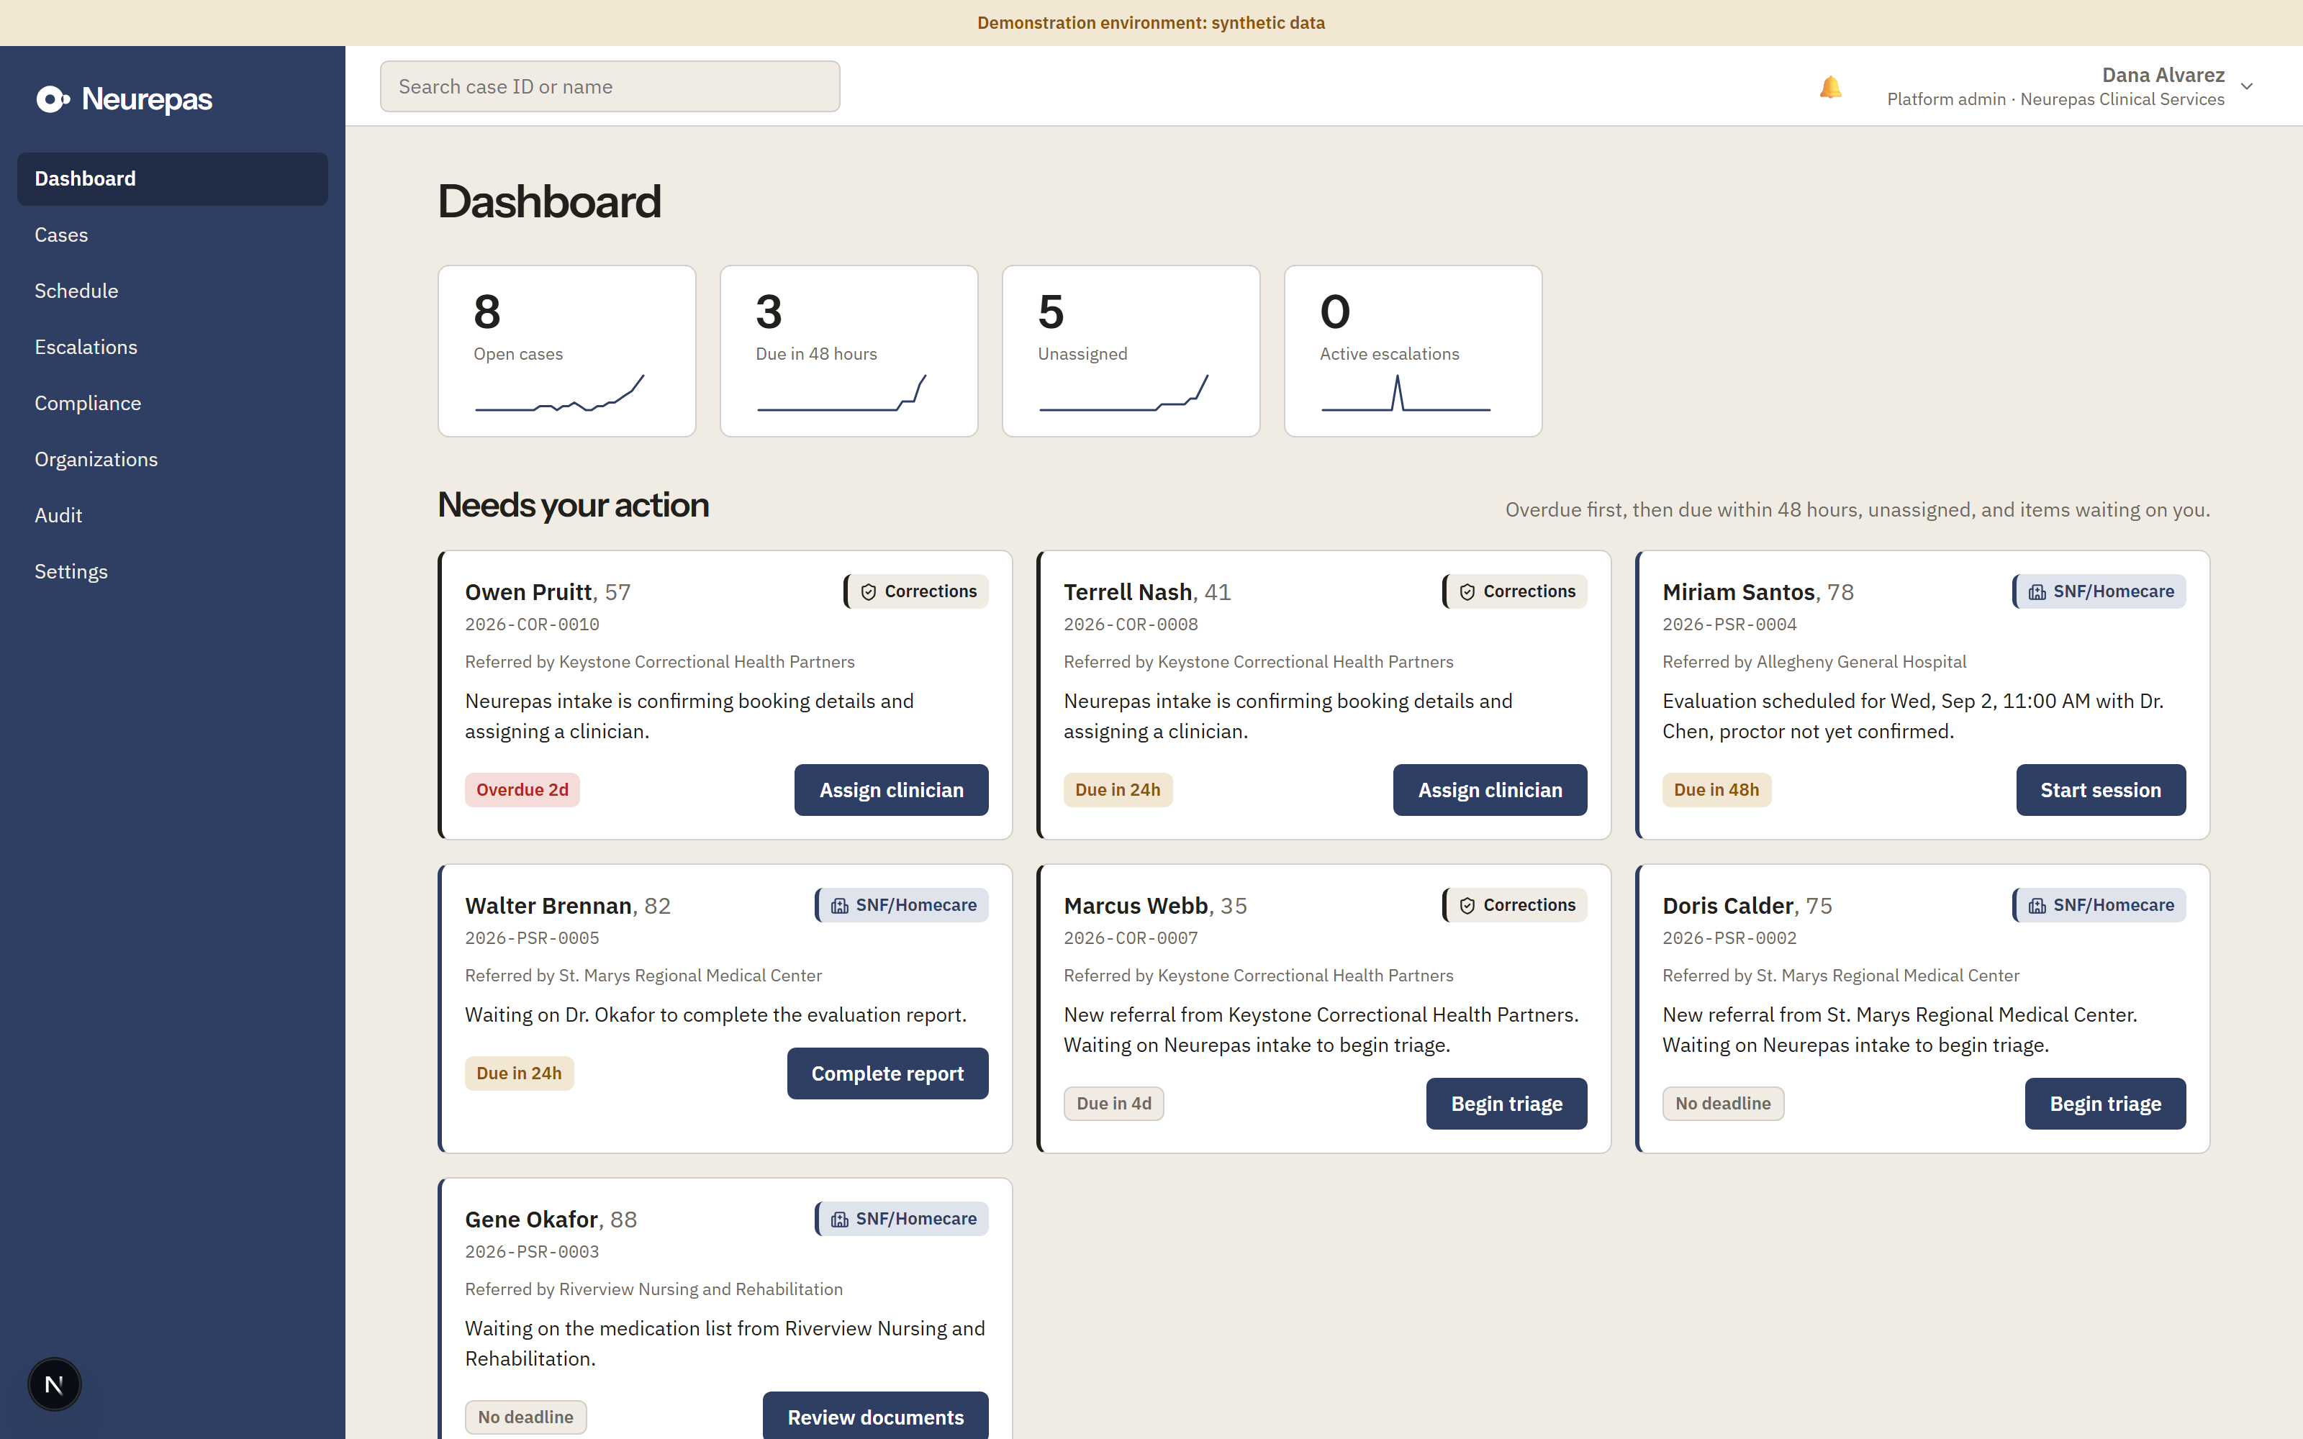Click the Corrections shield icon on Marcus Webb's card
The height and width of the screenshot is (1439, 2303).
1467,906
